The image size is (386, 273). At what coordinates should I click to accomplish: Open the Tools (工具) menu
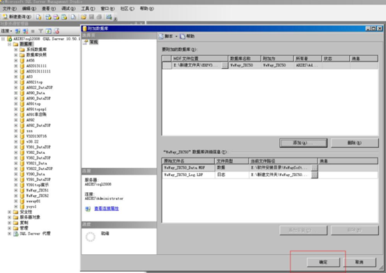(x=88, y=8)
